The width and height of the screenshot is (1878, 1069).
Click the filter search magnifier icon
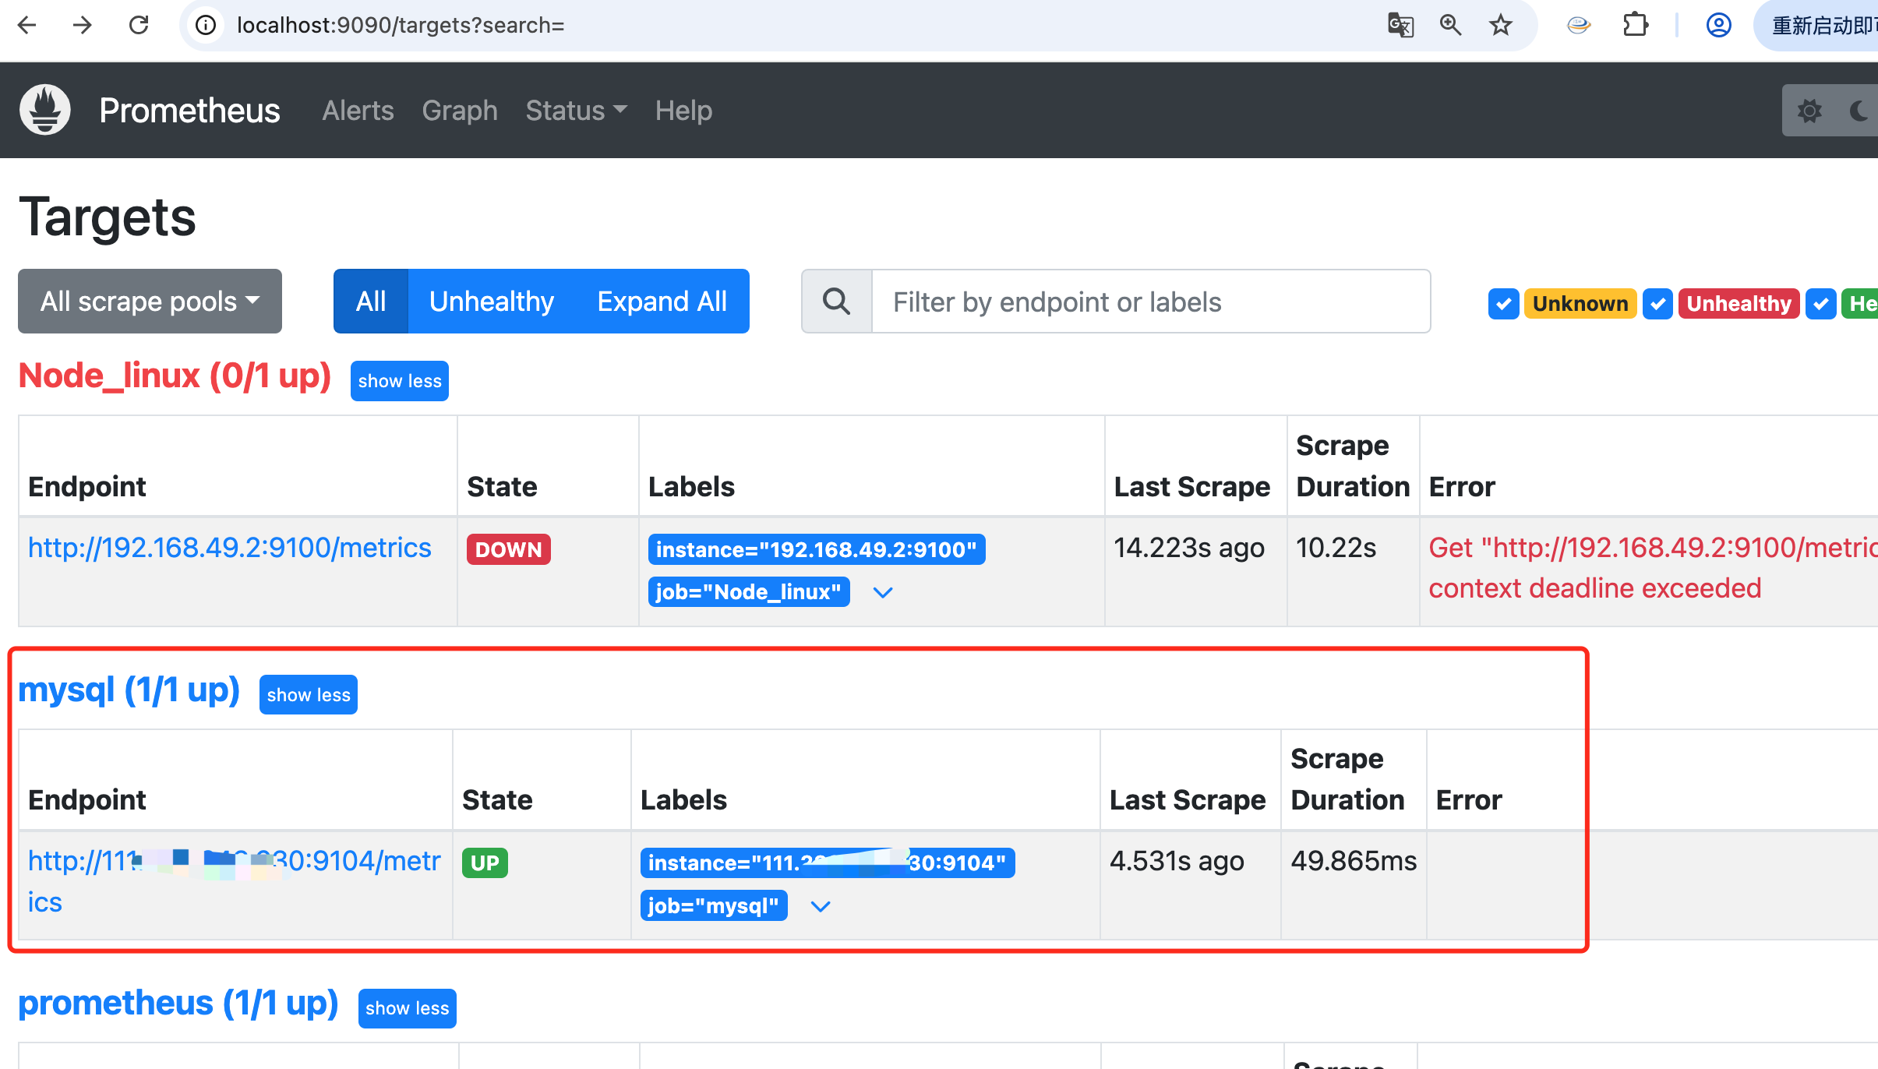pos(837,302)
